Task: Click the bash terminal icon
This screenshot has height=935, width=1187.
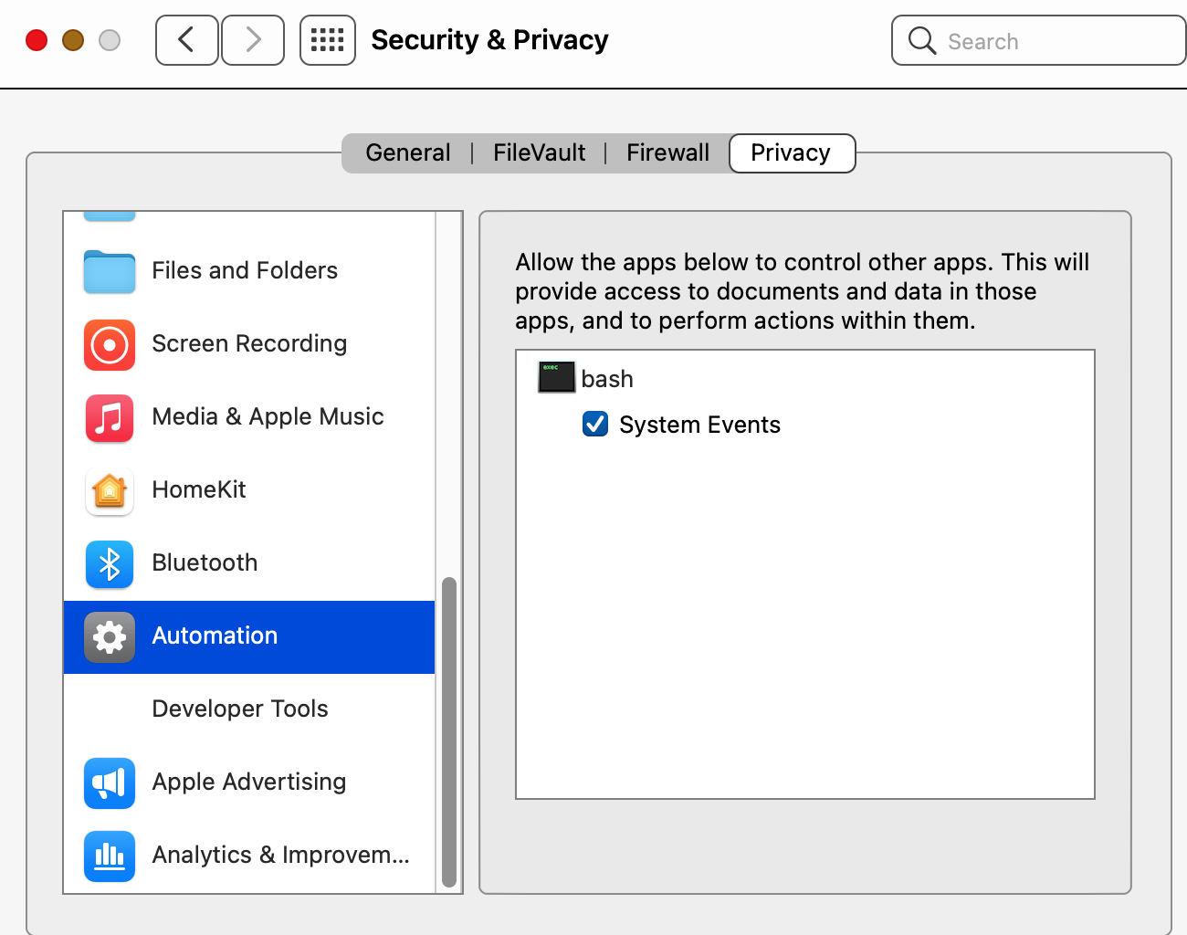Action: point(556,378)
